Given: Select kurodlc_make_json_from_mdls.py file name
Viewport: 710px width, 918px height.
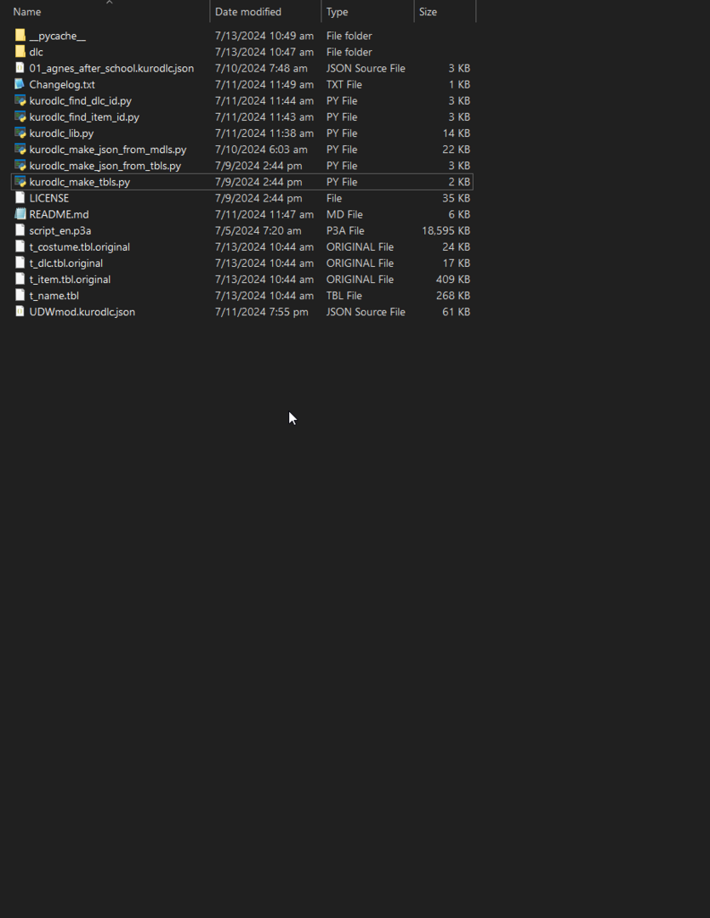Looking at the screenshot, I should [108, 150].
